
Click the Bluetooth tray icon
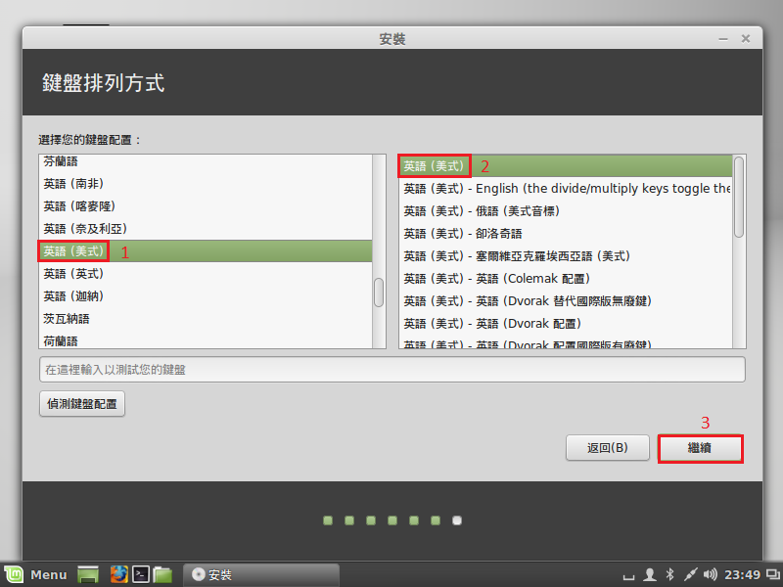coord(670,574)
